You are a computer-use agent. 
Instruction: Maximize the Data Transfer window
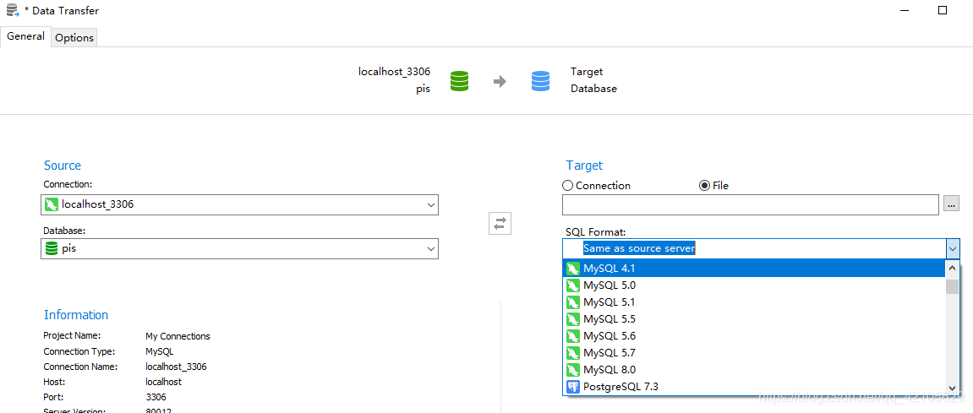click(x=943, y=10)
